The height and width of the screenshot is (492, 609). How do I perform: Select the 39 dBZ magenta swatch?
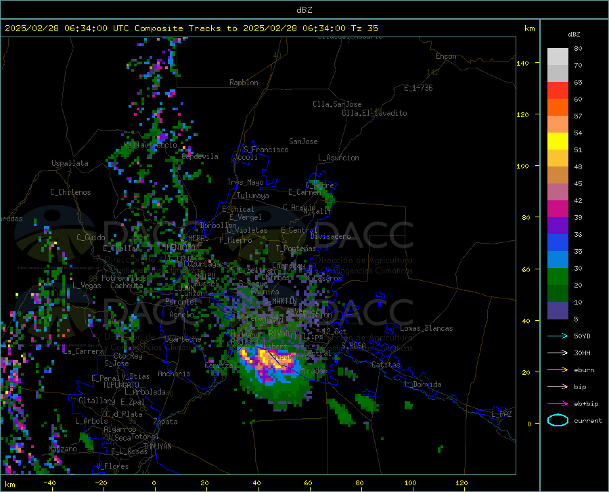[558, 209]
